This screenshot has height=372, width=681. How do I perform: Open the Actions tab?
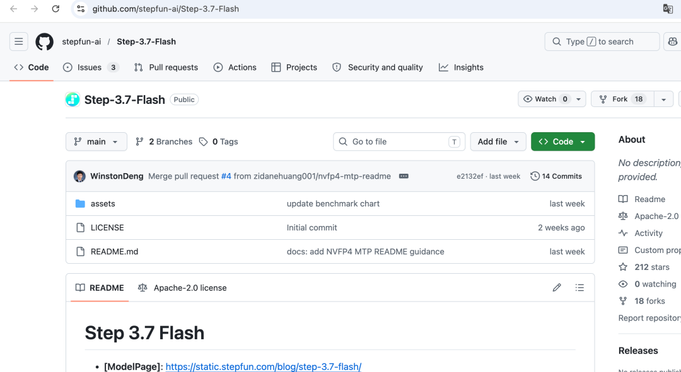coord(235,67)
